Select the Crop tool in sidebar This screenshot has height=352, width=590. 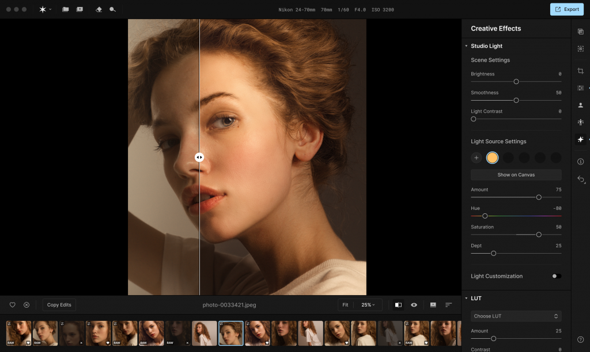pos(581,71)
